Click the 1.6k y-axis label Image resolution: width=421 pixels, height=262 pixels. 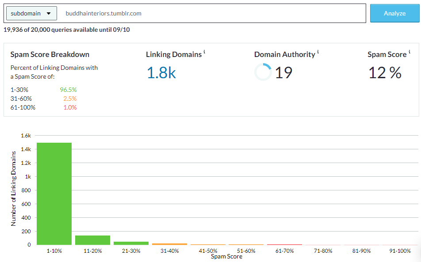click(26, 136)
